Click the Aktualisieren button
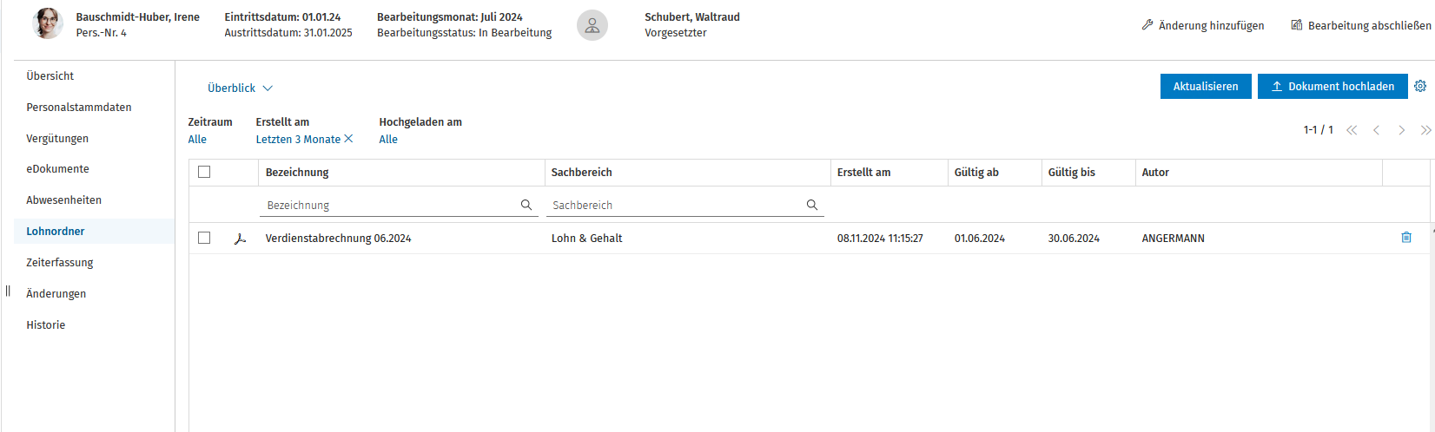The width and height of the screenshot is (1435, 432). 1206,86
